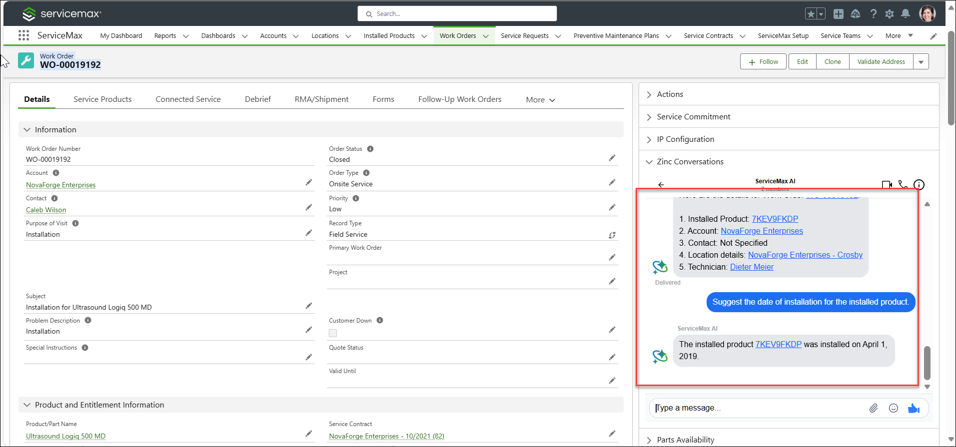Image resolution: width=956 pixels, height=447 pixels.
Task: Open the user profile avatar
Action: pos(928,13)
